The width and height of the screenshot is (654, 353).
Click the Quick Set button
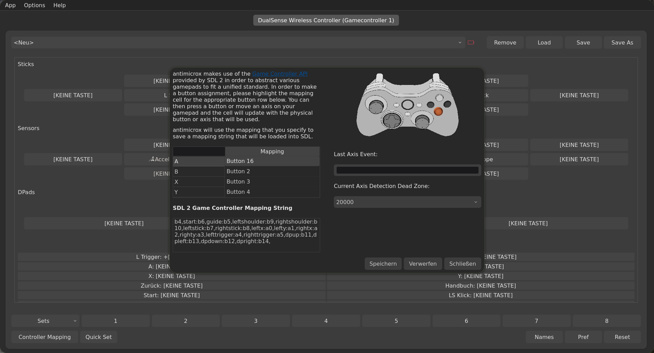tap(98, 337)
